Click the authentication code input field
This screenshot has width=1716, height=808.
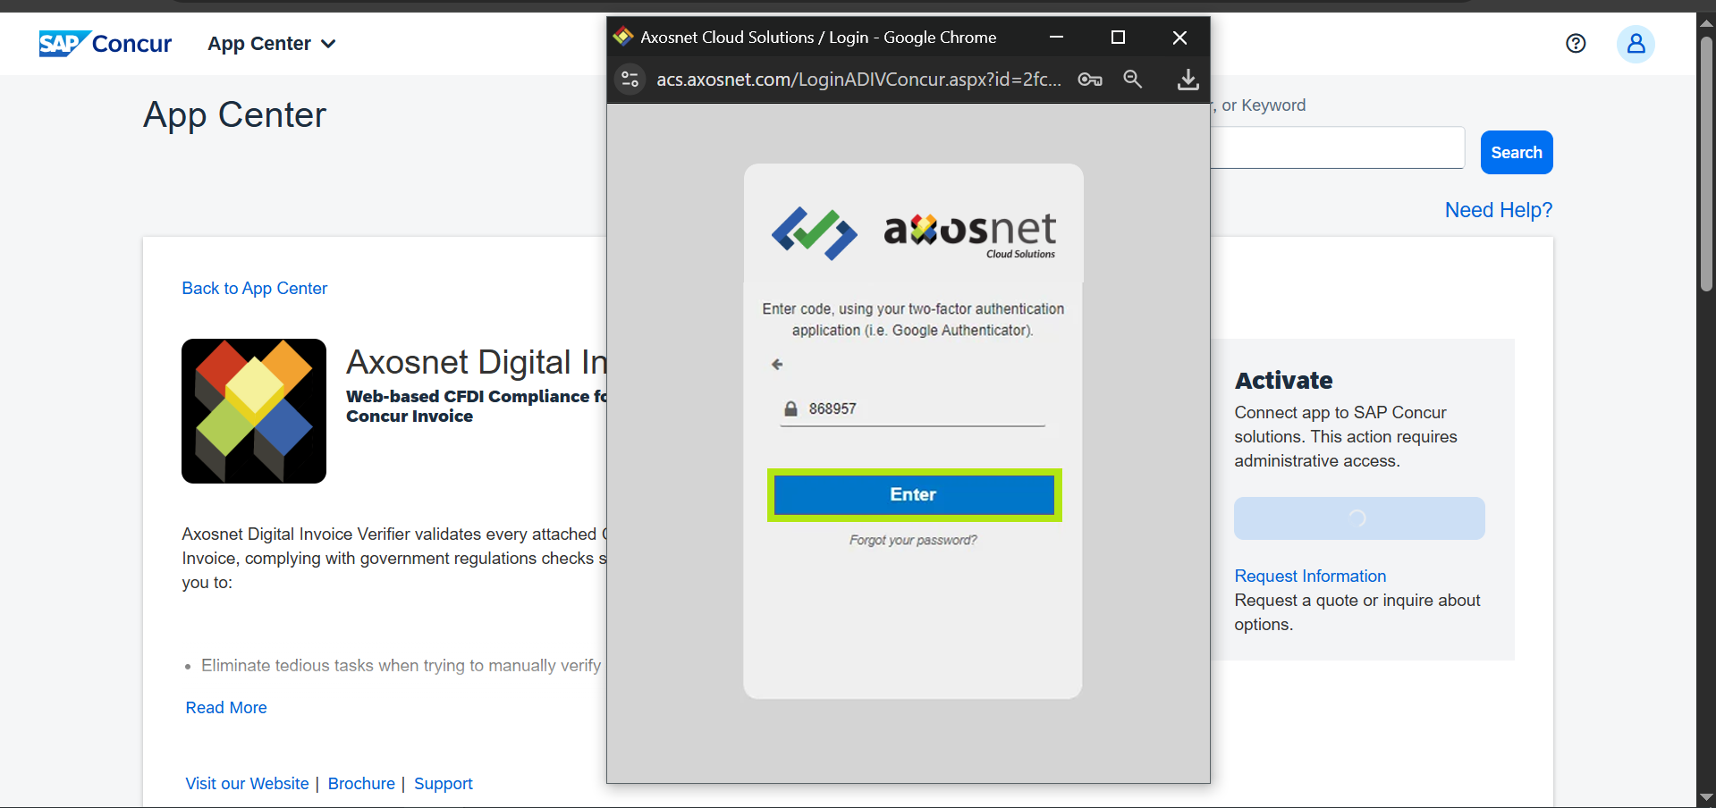coord(921,409)
